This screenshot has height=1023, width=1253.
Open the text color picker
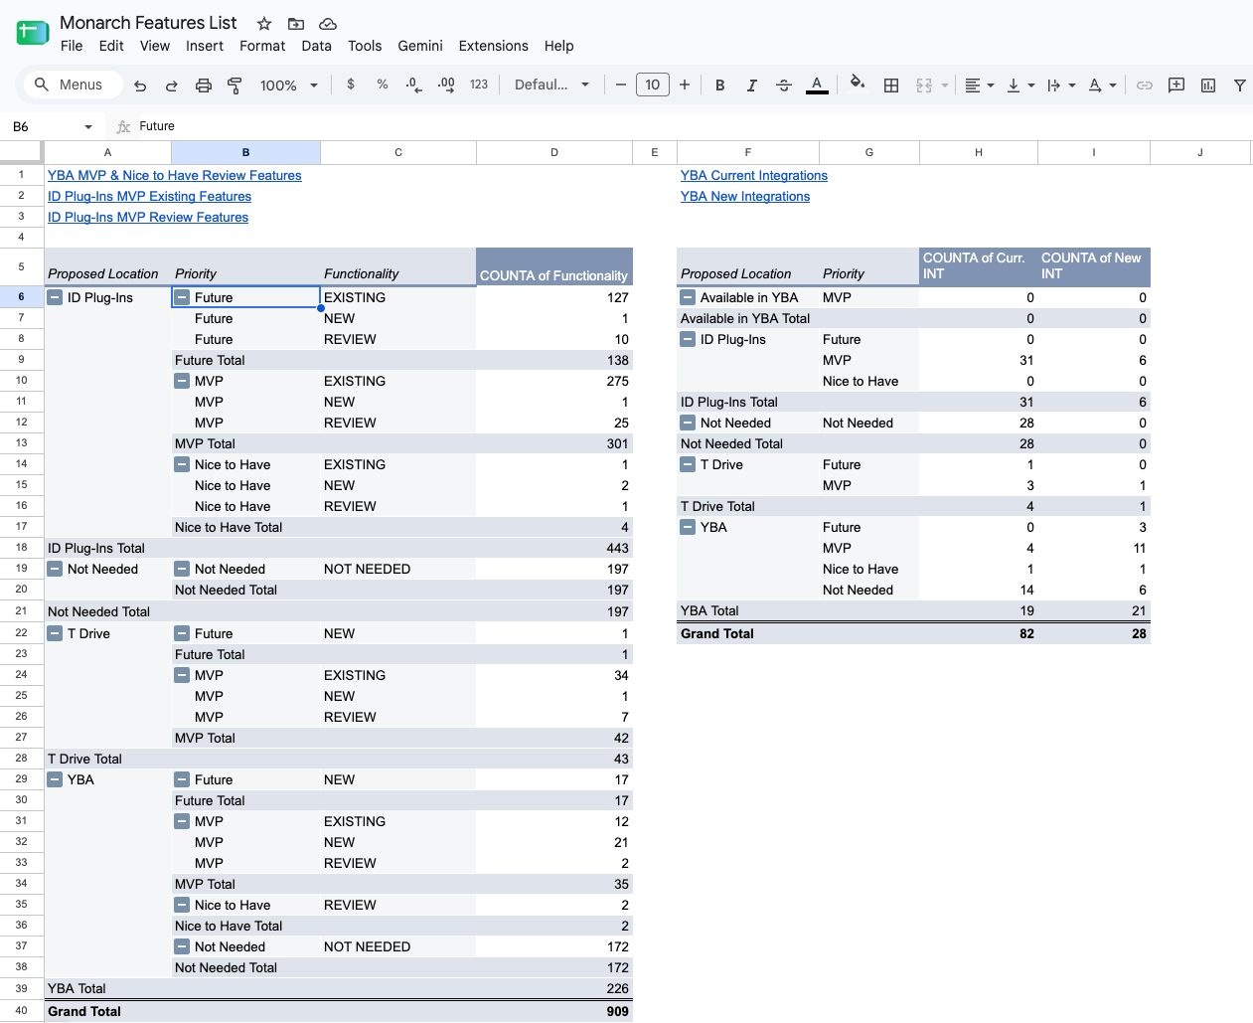click(x=817, y=85)
